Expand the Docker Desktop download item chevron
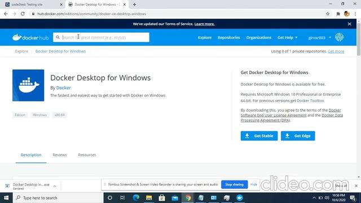This screenshot has width=361, height=203. click(x=55, y=186)
